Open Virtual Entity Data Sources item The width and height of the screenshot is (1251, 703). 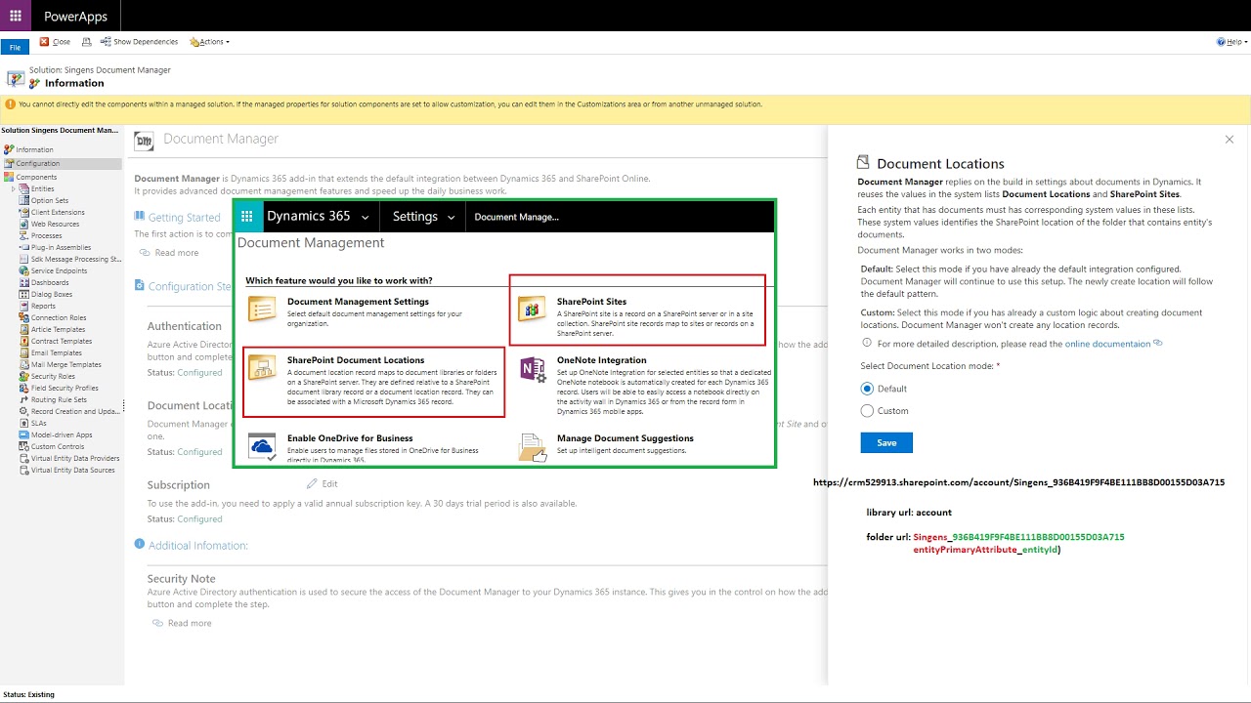73,470
